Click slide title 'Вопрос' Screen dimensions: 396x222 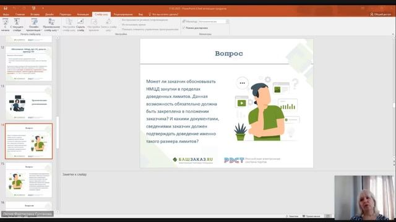pyautogui.click(x=229, y=54)
